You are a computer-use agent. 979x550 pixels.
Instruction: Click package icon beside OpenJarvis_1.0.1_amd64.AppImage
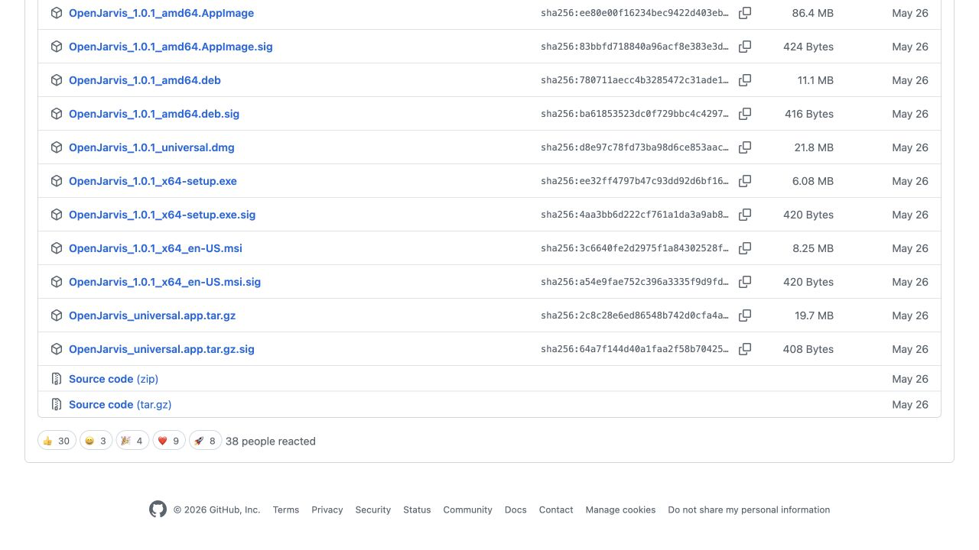coord(57,13)
